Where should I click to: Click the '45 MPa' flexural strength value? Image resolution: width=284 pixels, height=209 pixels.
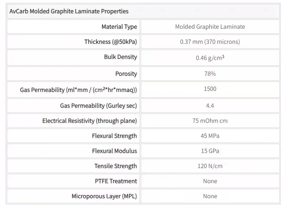(x=210, y=136)
